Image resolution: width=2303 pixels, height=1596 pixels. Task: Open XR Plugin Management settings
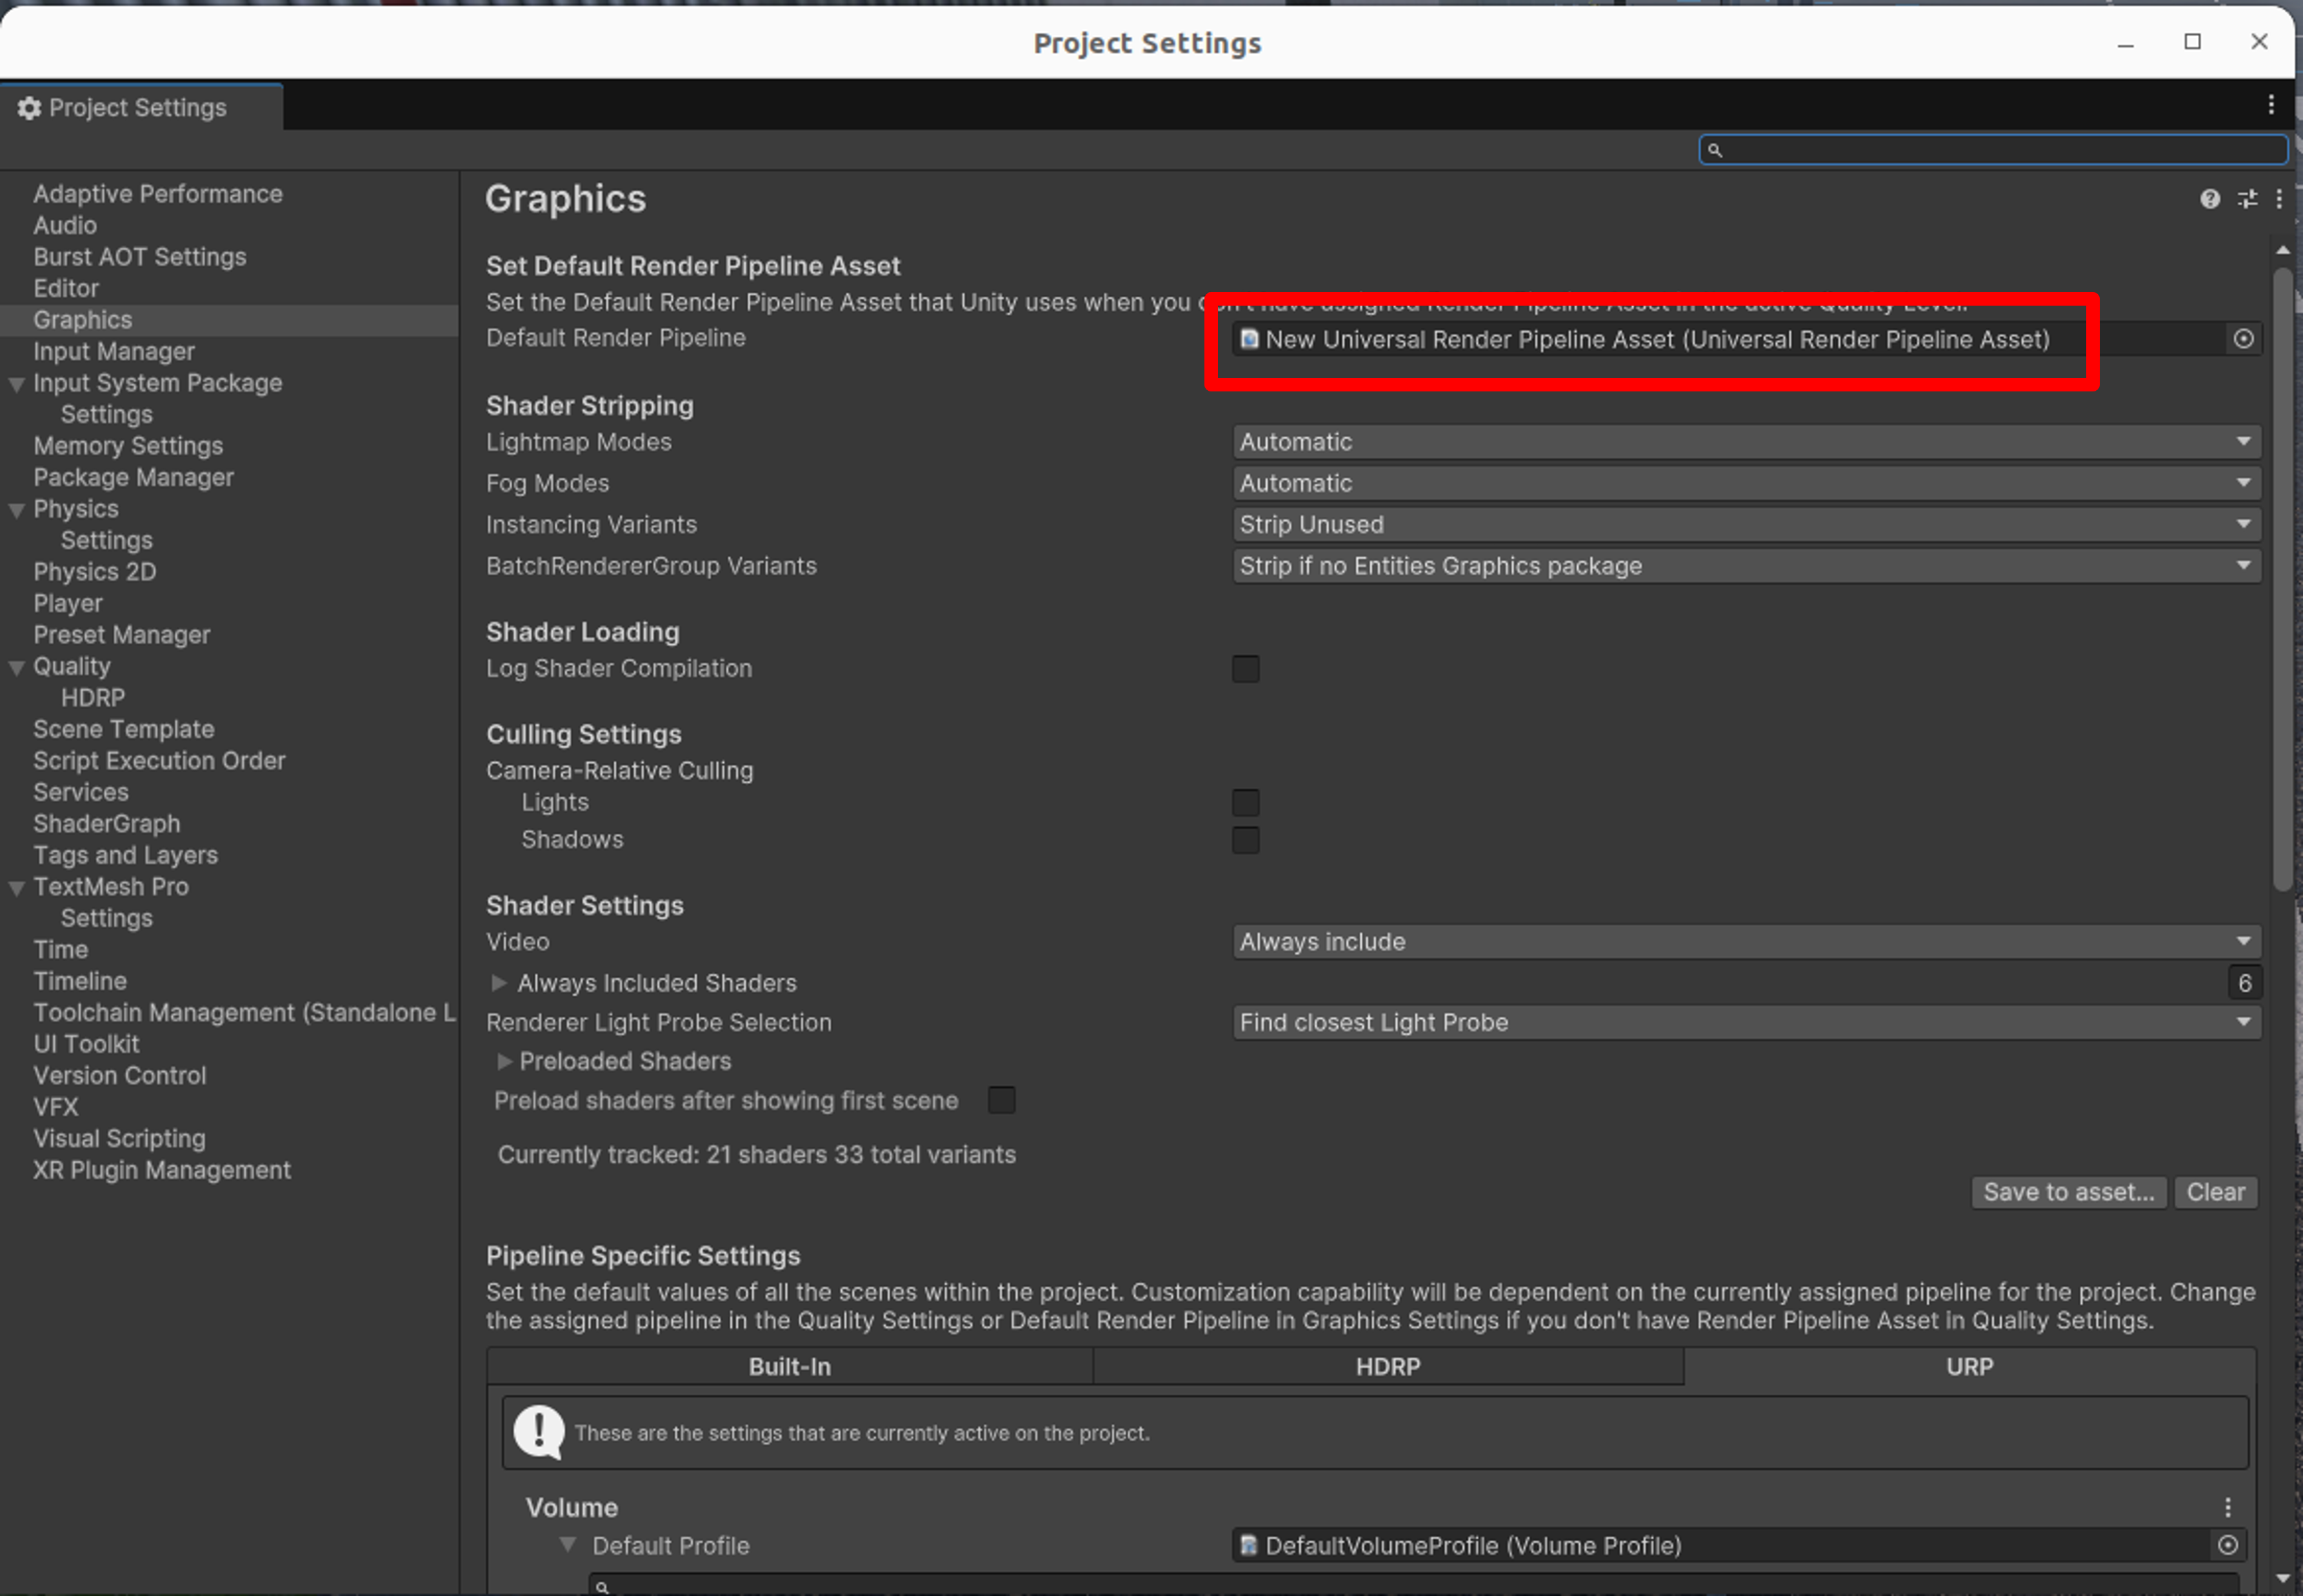pyautogui.click(x=162, y=1170)
